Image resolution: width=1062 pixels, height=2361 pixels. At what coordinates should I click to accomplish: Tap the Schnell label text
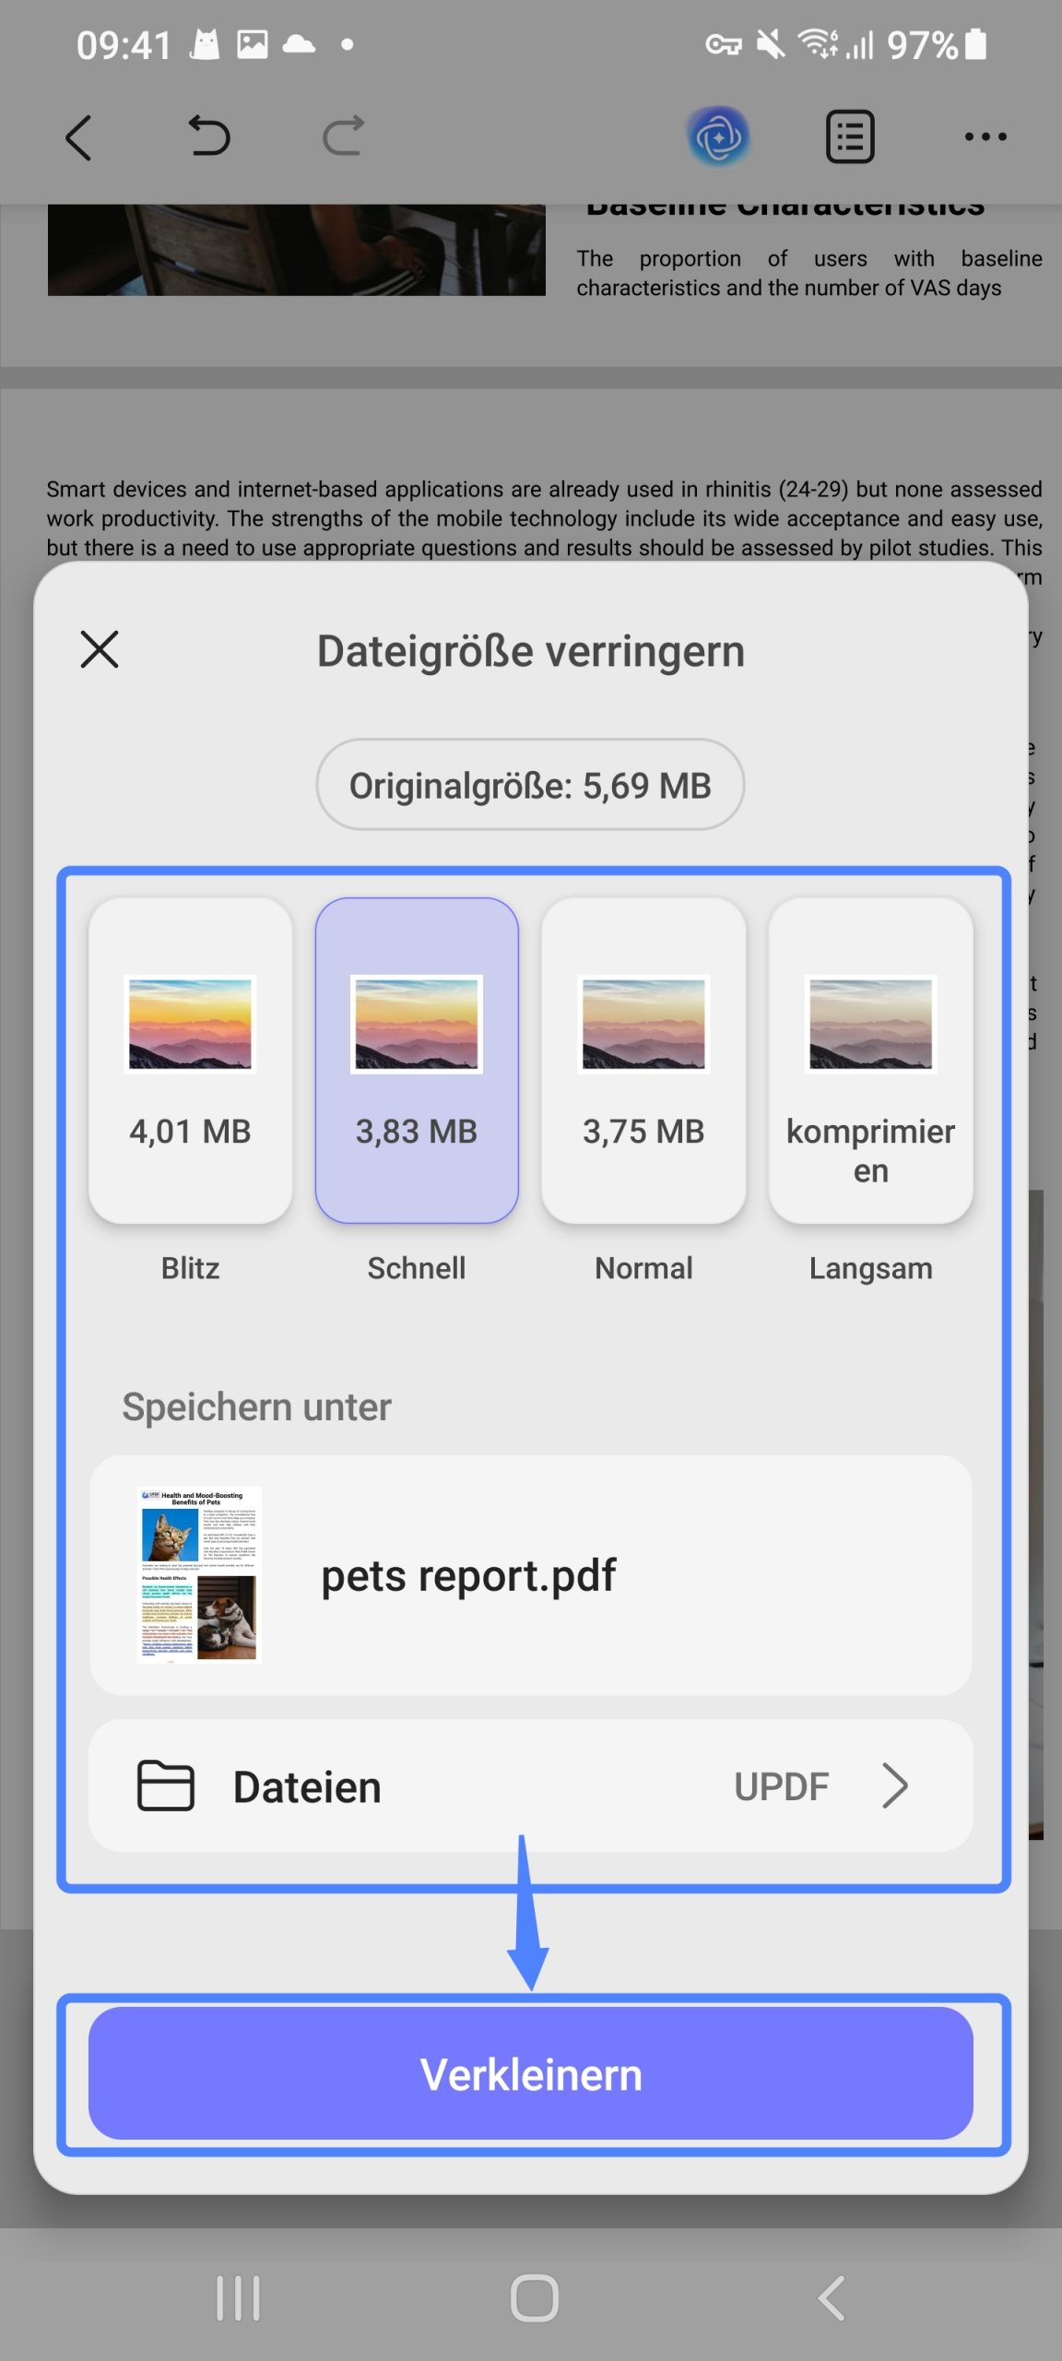417,1268
